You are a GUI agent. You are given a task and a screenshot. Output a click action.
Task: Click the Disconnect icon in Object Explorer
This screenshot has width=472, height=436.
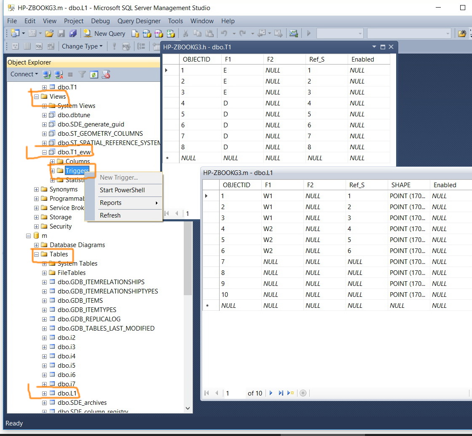pos(59,74)
